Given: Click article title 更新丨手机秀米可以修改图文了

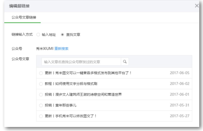Looking at the screenshot, I should point(71,116).
